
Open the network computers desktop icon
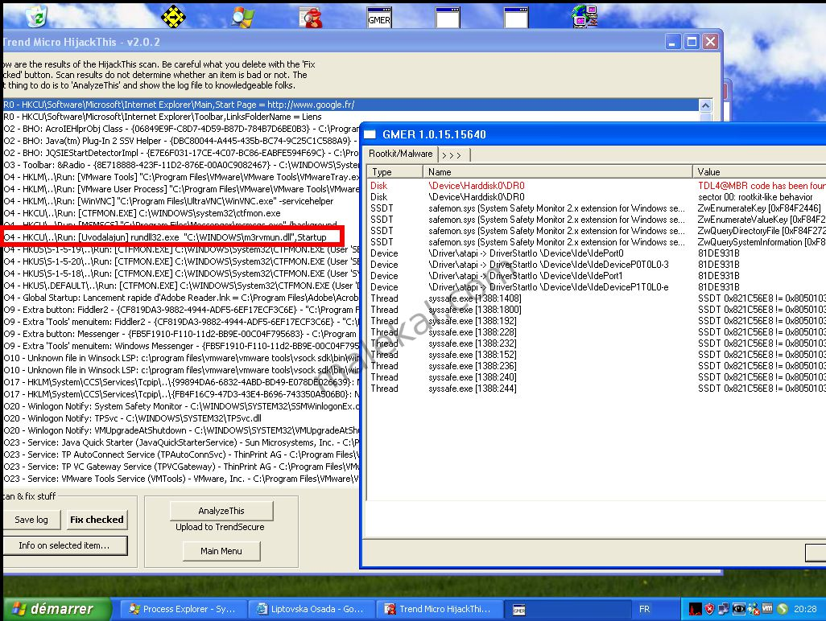pyautogui.click(x=584, y=17)
